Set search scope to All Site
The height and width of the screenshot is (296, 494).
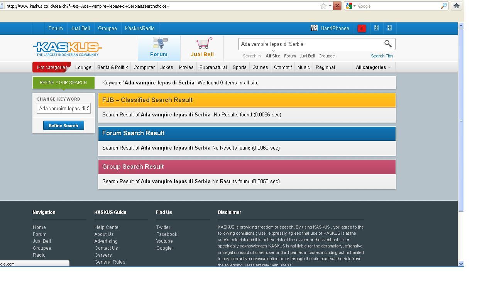pyautogui.click(x=273, y=56)
